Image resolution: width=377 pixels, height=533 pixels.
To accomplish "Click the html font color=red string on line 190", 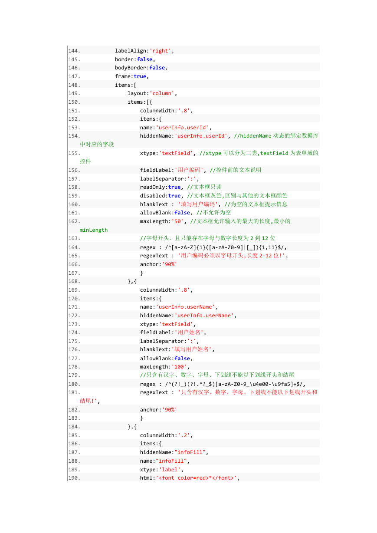I will [189, 478].
